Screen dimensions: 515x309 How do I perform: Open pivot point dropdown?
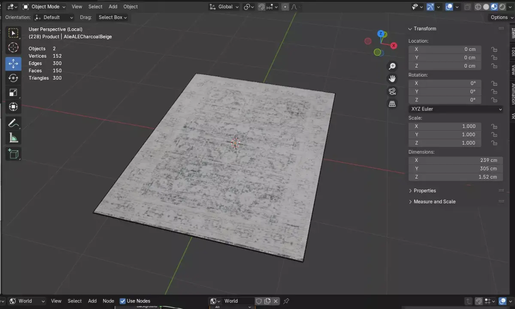point(248,6)
